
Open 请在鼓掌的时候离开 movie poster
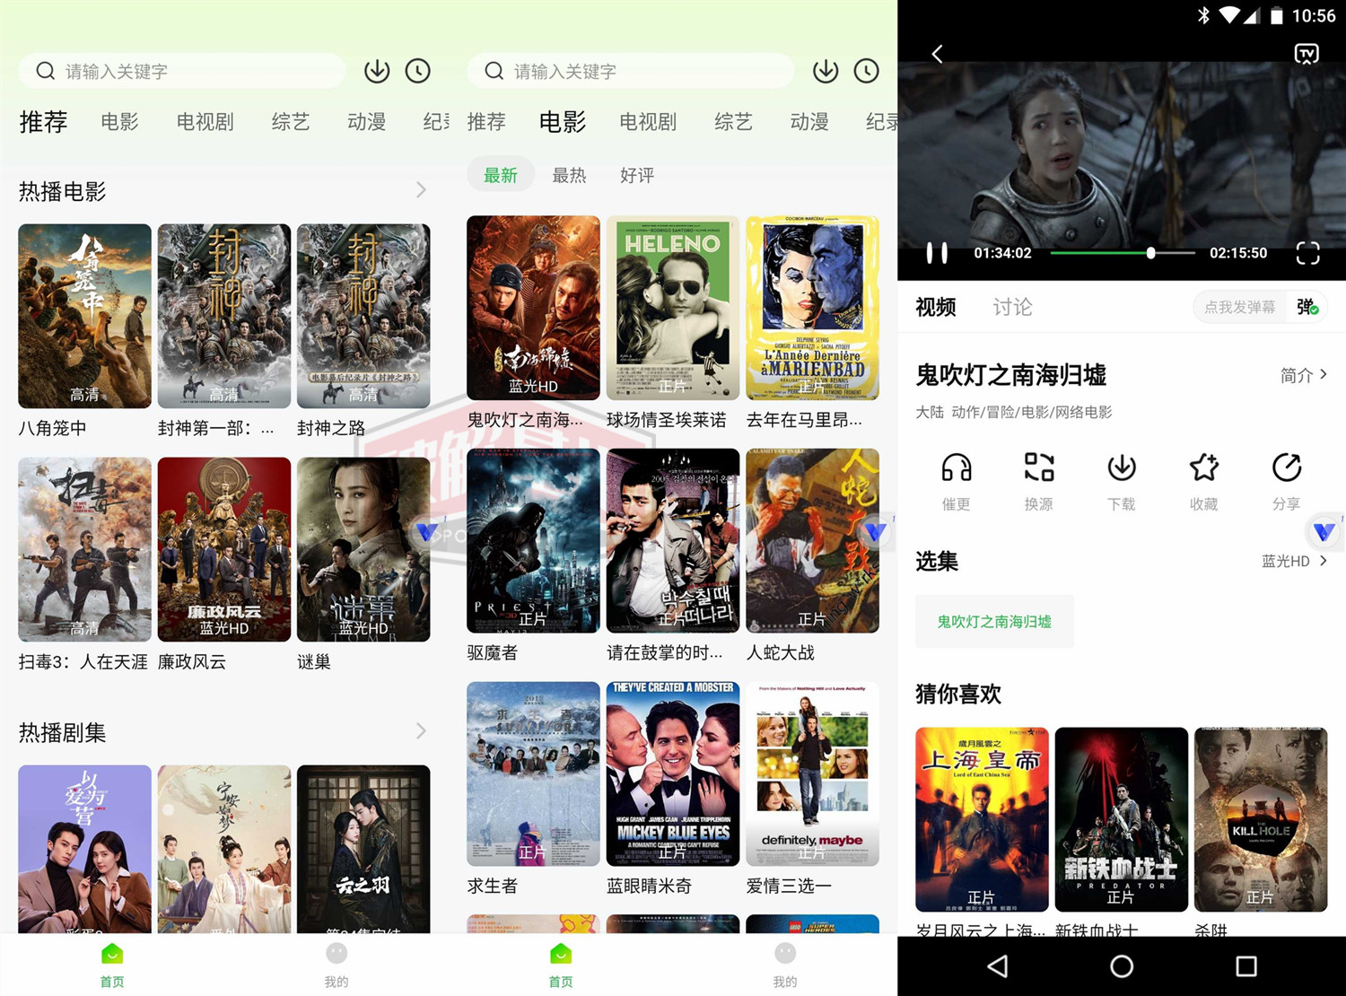(673, 541)
